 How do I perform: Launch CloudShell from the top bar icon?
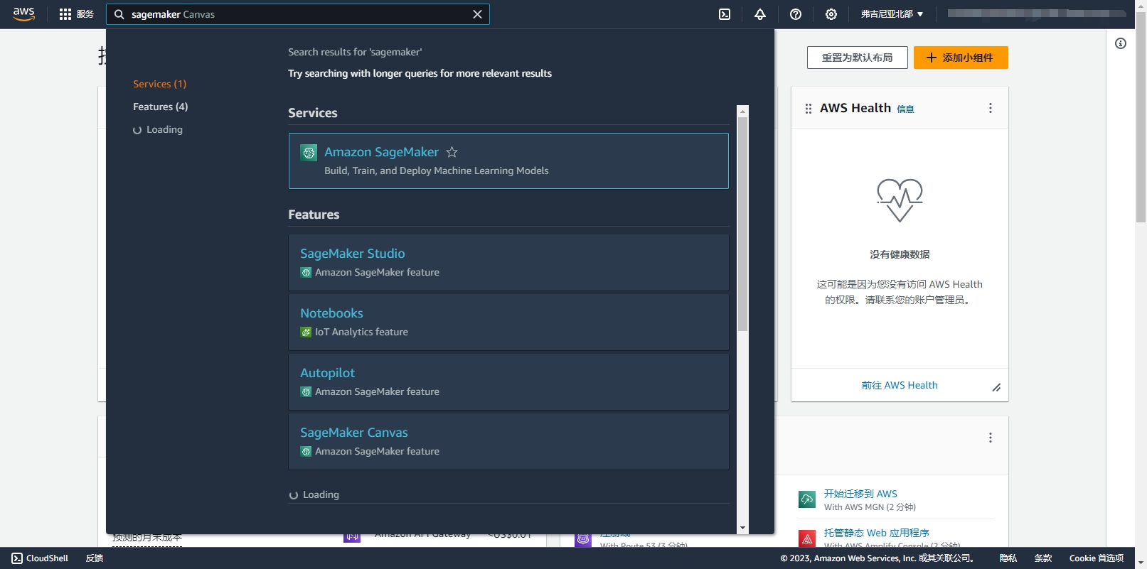[x=725, y=14]
